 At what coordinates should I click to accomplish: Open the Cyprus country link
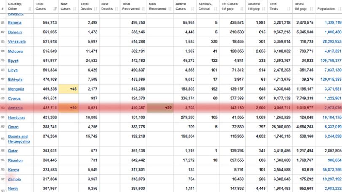point(14,99)
